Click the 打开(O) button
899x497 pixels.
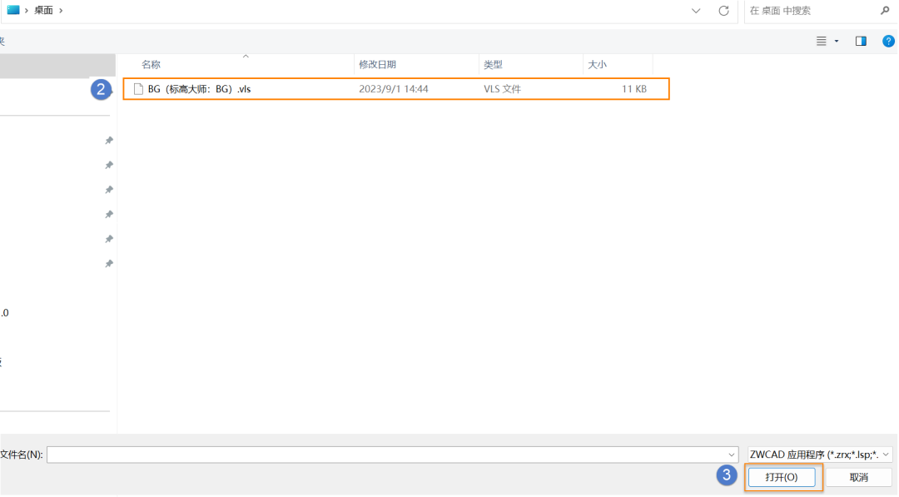click(782, 477)
